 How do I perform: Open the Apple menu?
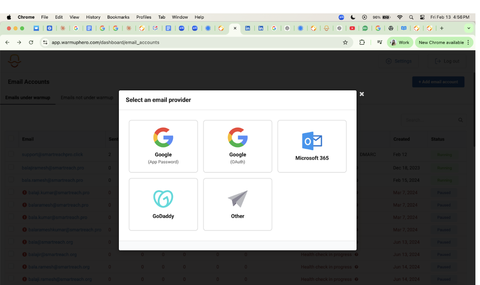click(9, 17)
